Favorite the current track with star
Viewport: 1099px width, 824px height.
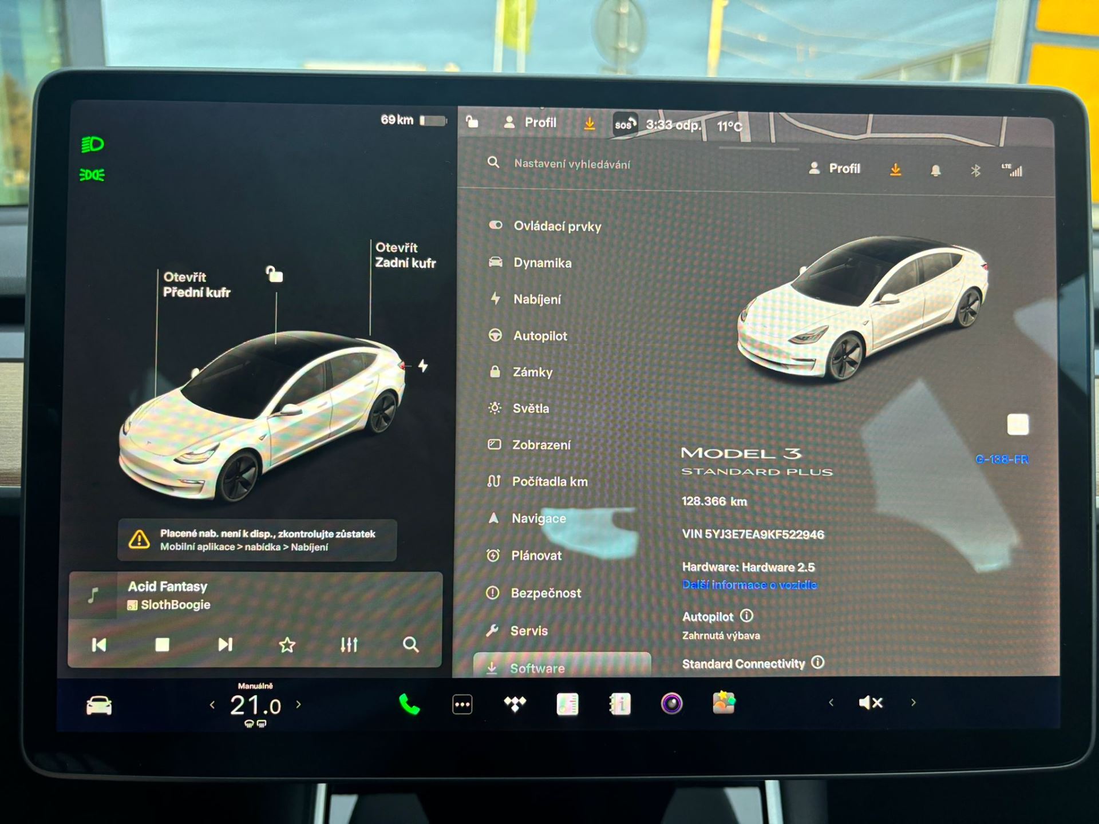click(x=287, y=645)
